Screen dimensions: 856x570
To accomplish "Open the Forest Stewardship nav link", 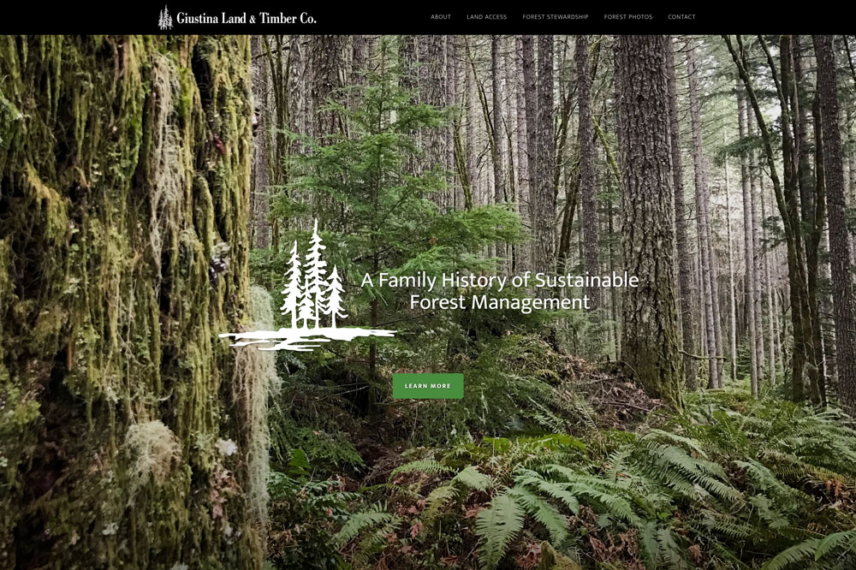I will click(x=556, y=17).
